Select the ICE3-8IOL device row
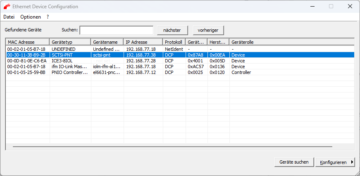360x176 pixels. 62,61
